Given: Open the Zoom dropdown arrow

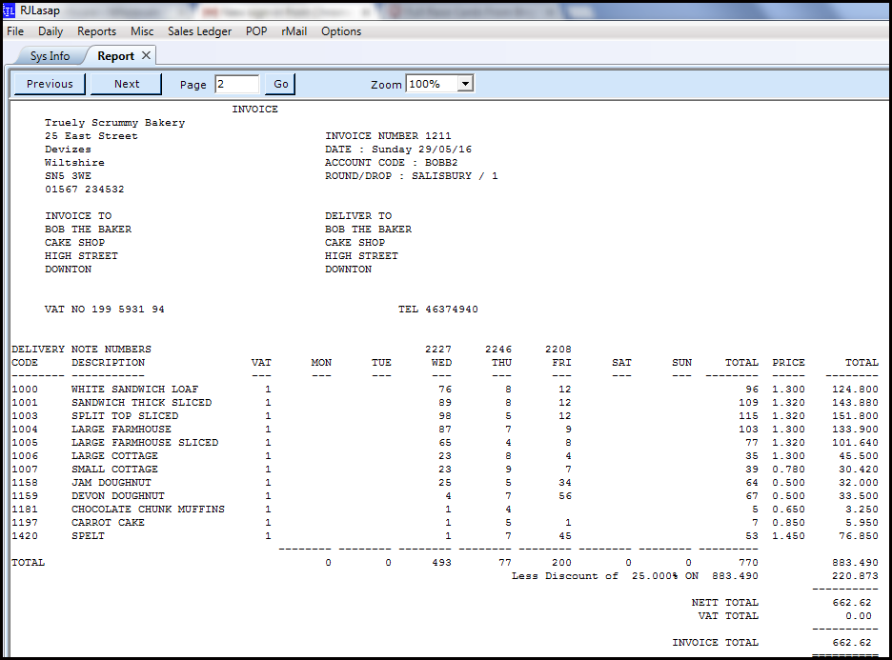Looking at the screenshot, I should [x=465, y=84].
